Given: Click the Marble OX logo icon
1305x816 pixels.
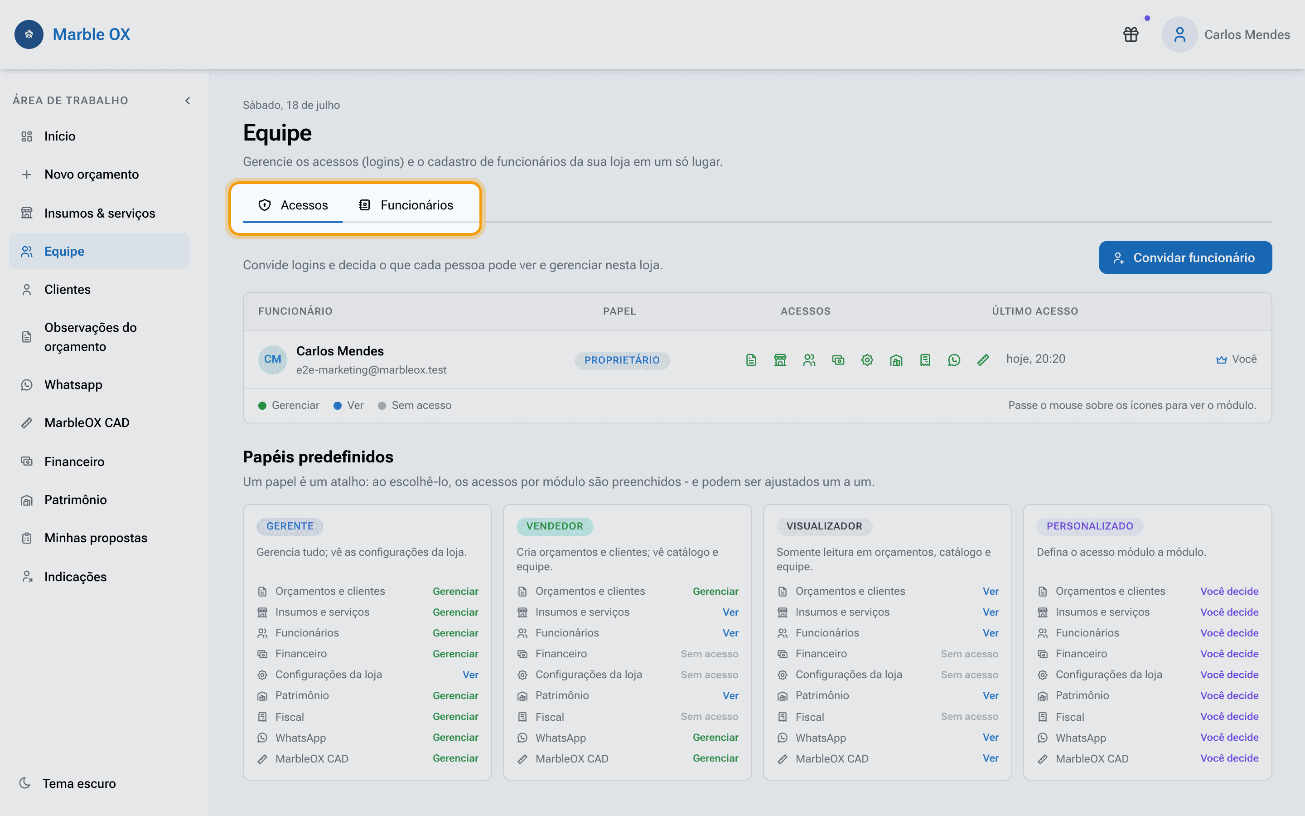Looking at the screenshot, I should point(29,34).
